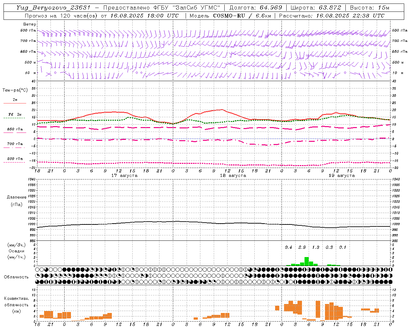The height and width of the screenshot is (327, 409).
Task: Click the longitude value Долгота: 64.969
Action: coord(256,8)
